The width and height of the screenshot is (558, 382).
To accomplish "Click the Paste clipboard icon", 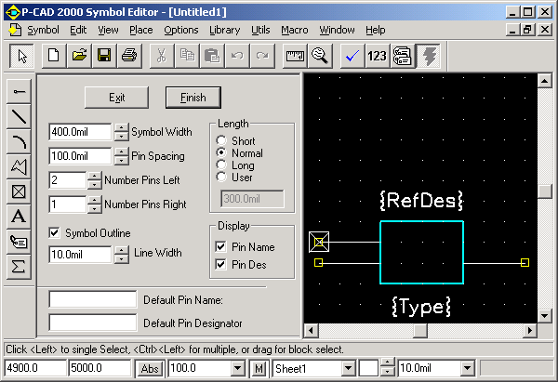I will coord(212,56).
